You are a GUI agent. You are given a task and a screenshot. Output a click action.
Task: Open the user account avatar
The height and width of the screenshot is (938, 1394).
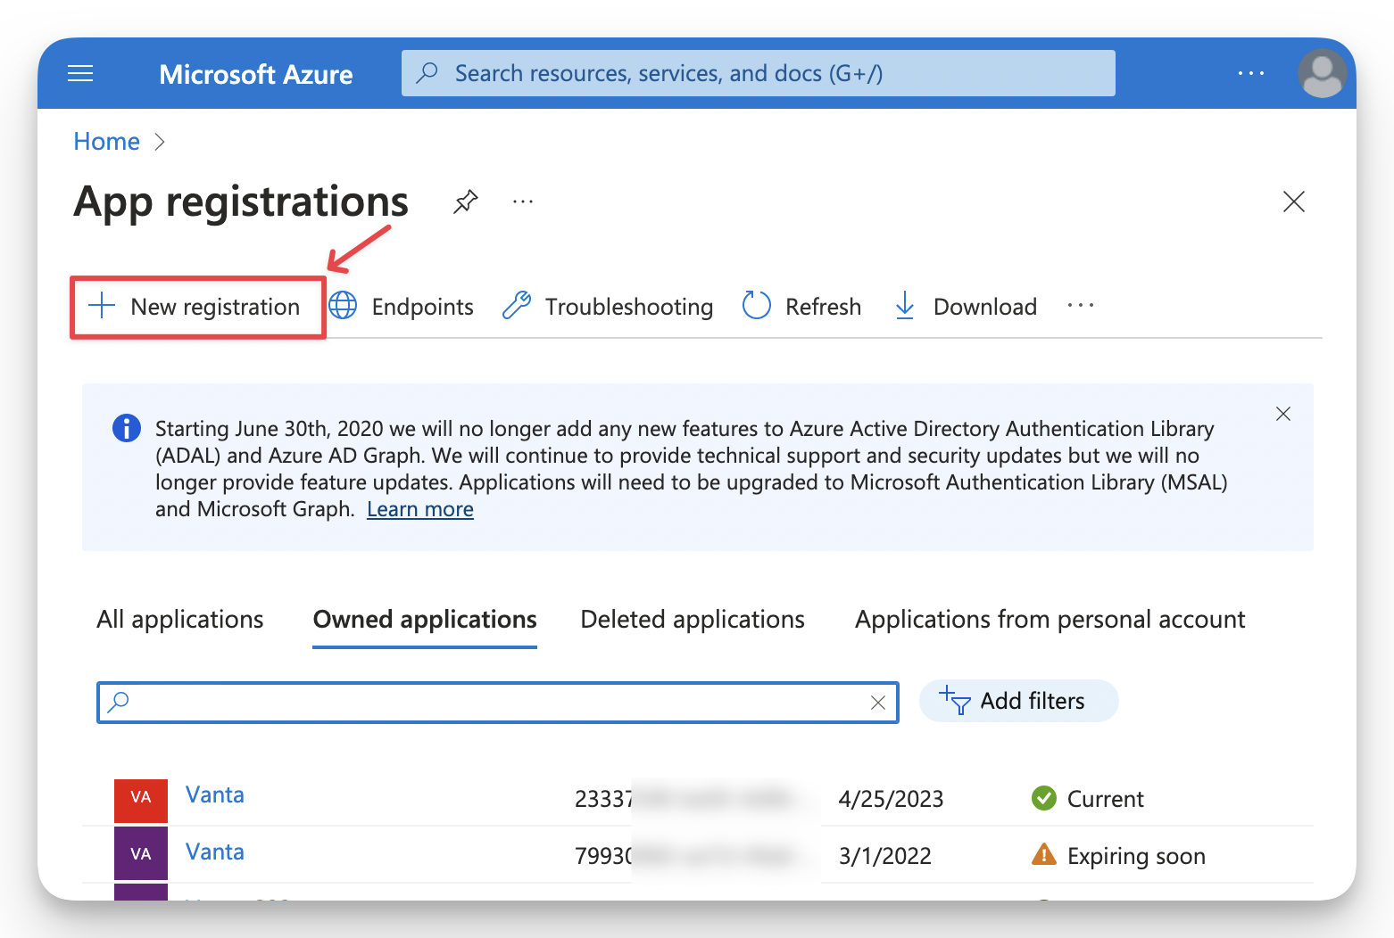tap(1323, 73)
